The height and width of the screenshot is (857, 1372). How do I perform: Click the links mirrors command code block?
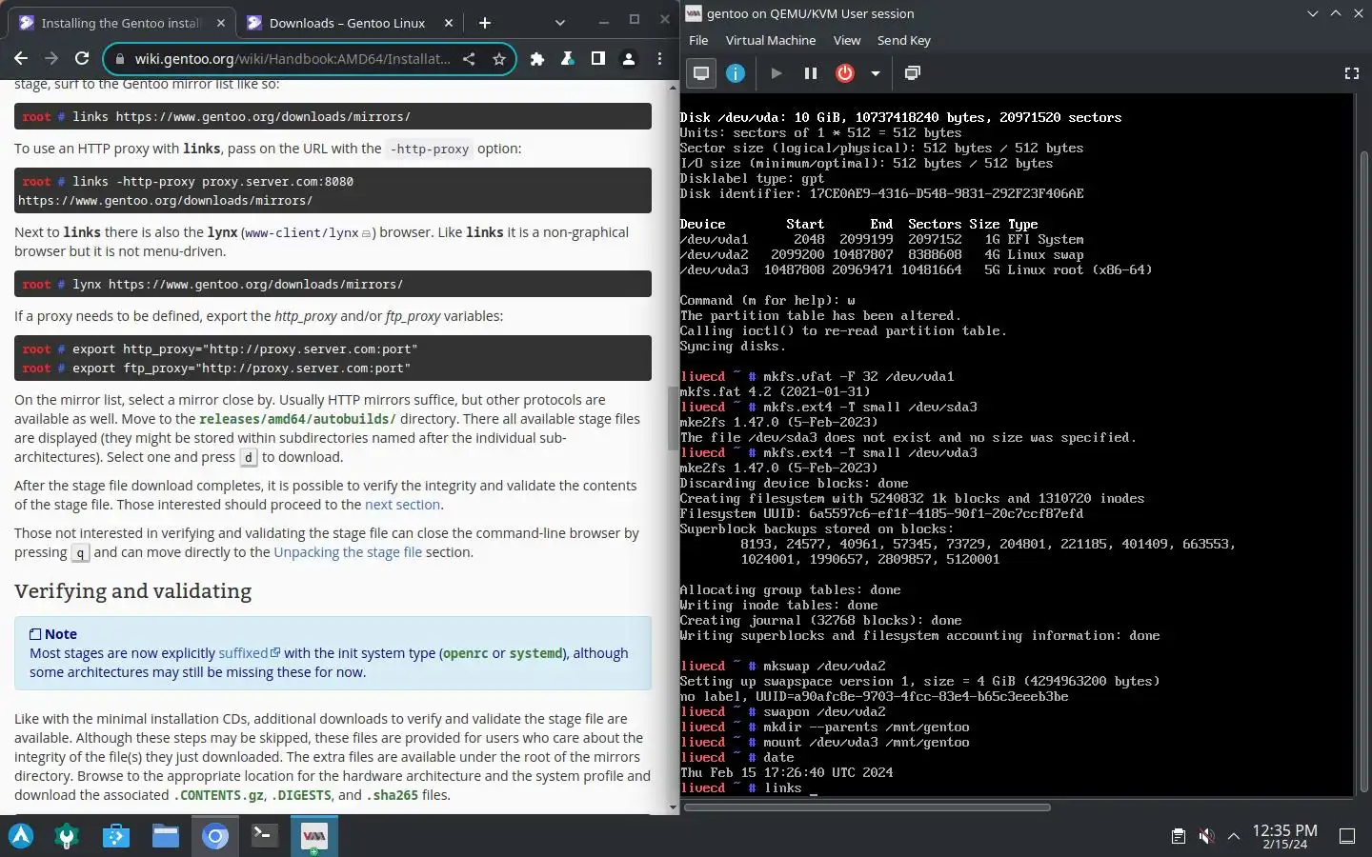click(x=333, y=116)
